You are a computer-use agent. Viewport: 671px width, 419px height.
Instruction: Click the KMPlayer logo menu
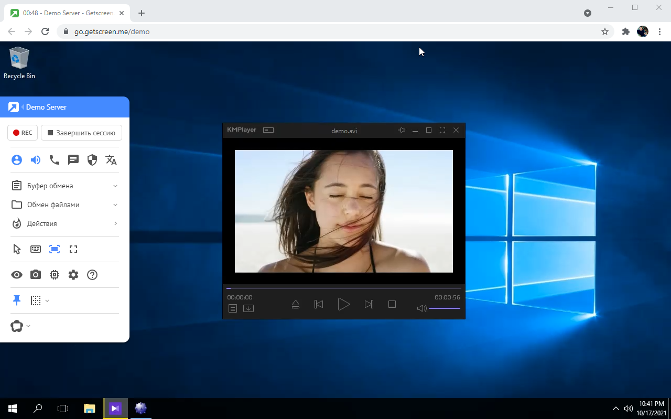click(242, 130)
